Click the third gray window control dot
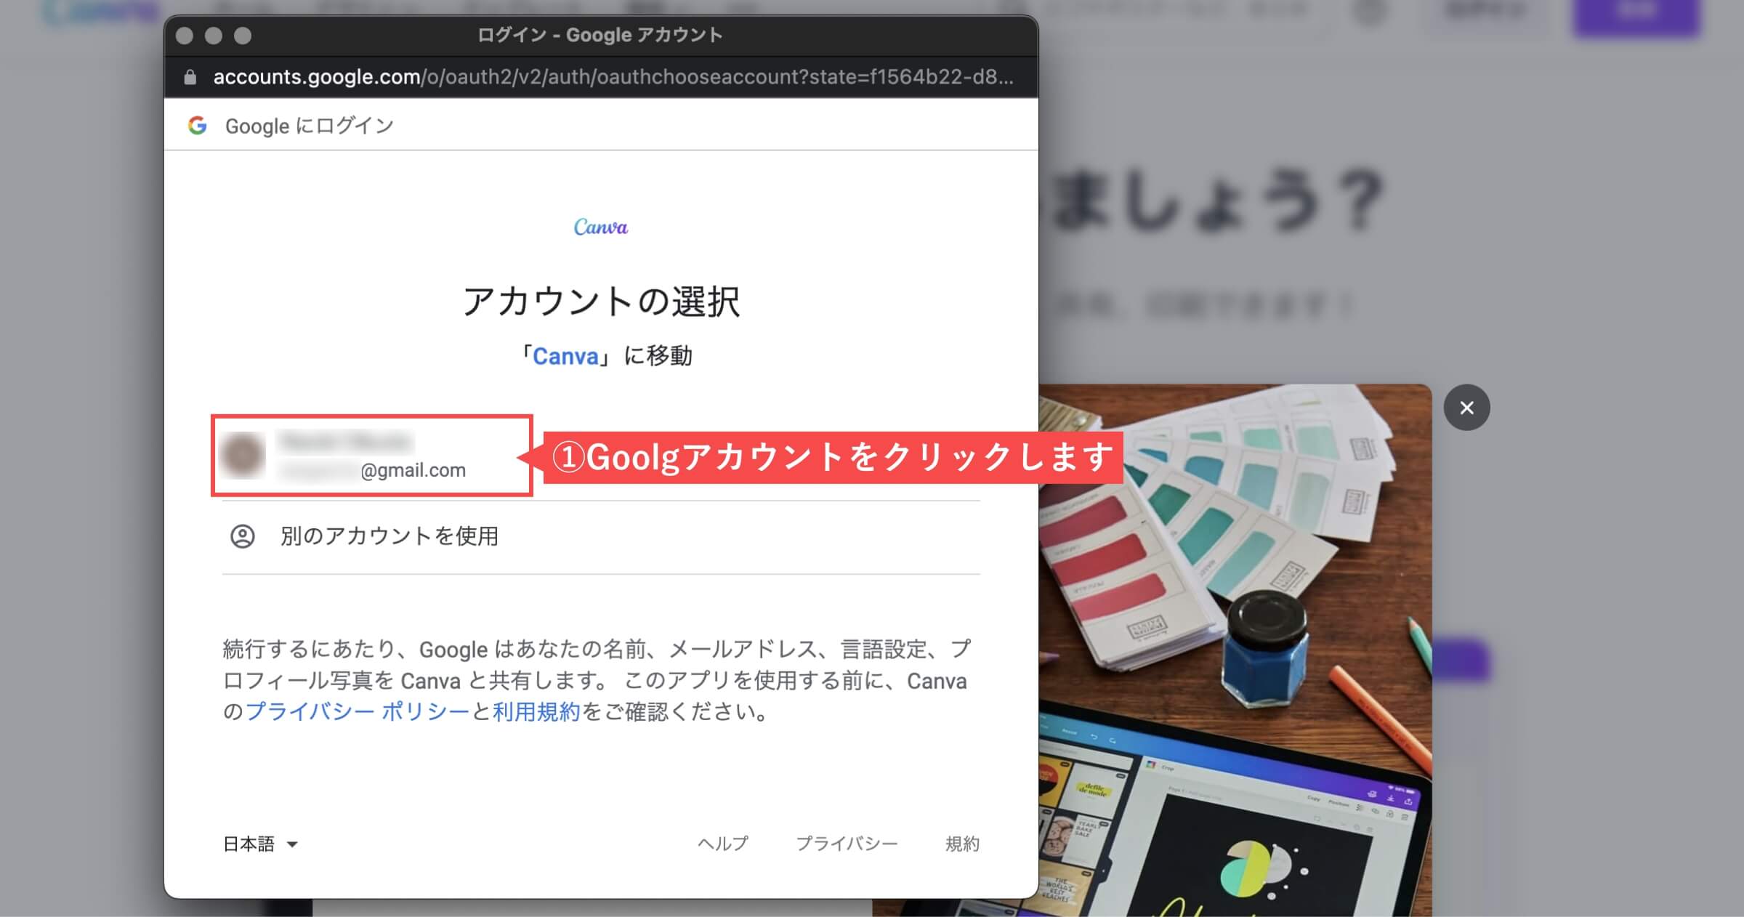1744x917 pixels. click(243, 36)
